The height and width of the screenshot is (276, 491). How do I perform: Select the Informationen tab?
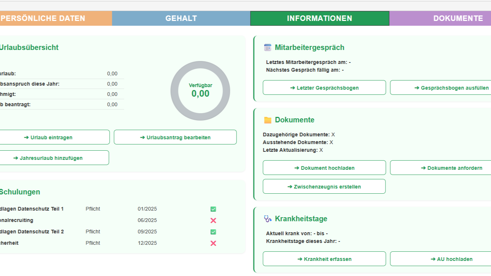[319, 18]
